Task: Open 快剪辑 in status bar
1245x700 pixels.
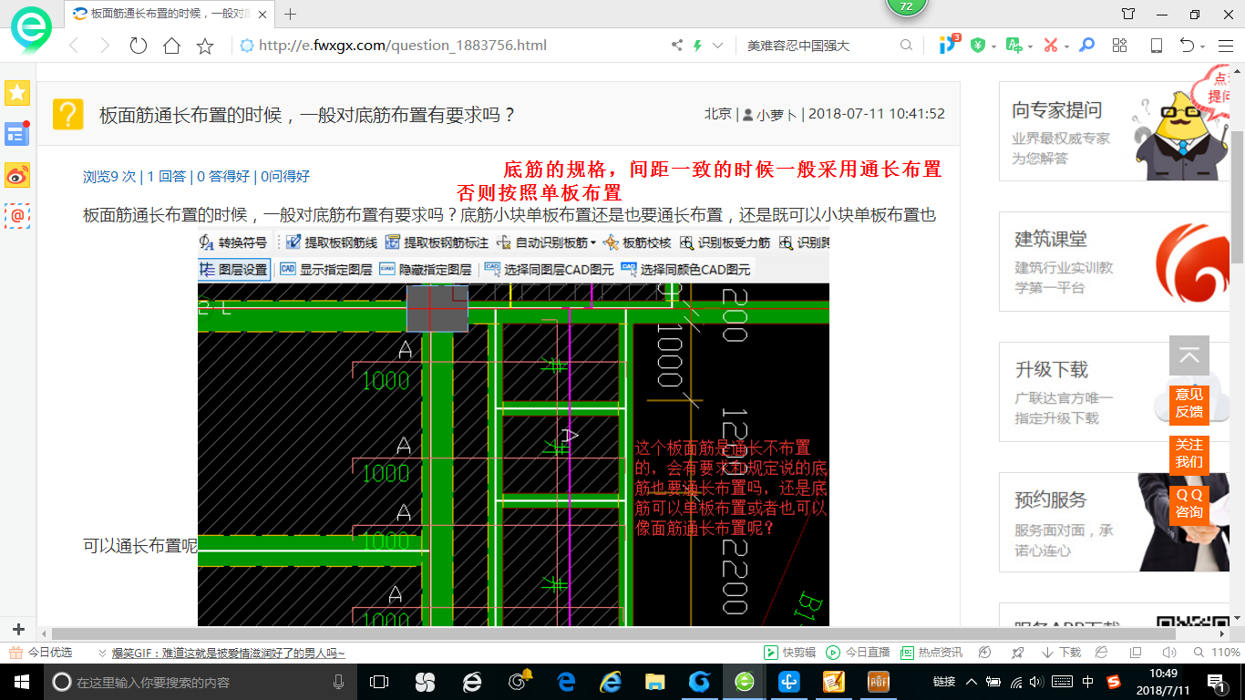Action: point(790,653)
